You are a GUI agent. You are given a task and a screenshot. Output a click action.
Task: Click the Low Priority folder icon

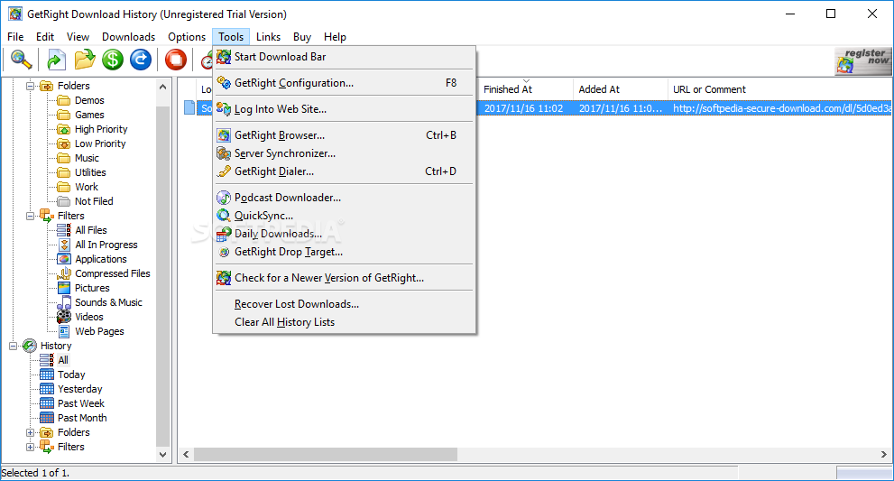(64, 143)
